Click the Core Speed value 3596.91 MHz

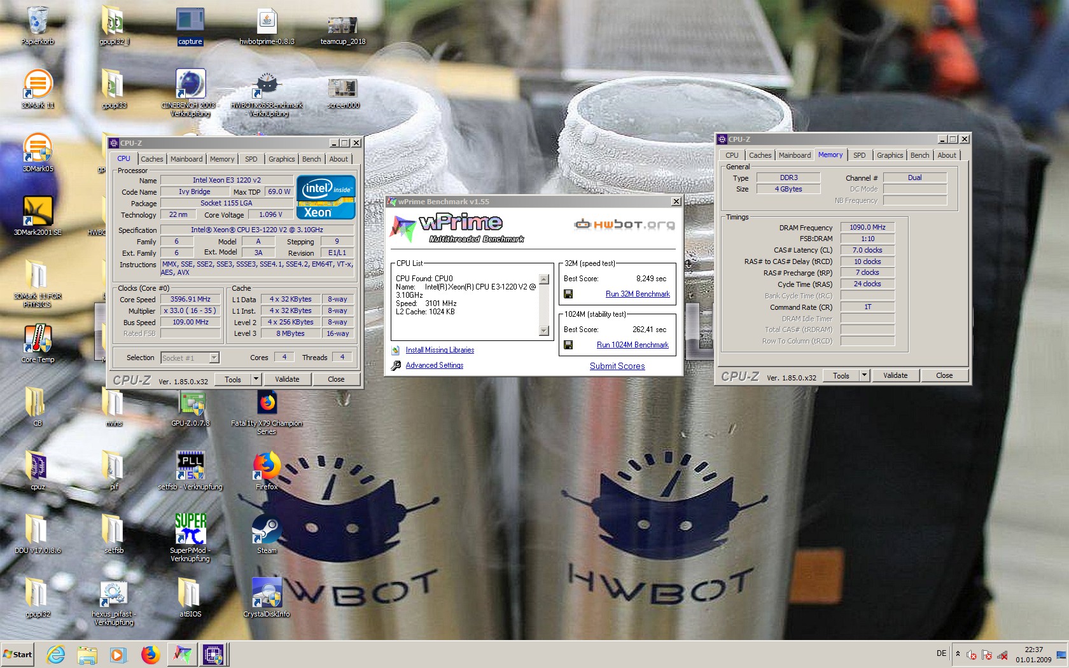[x=190, y=299]
